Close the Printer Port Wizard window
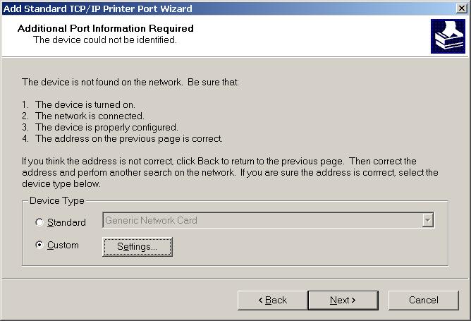 coord(461,8)
